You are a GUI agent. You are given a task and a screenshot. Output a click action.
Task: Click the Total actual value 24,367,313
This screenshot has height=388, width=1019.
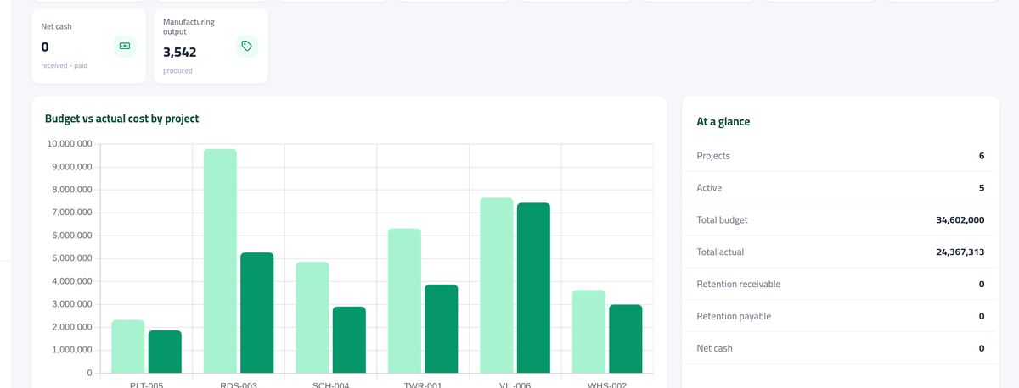pos(960,252)
